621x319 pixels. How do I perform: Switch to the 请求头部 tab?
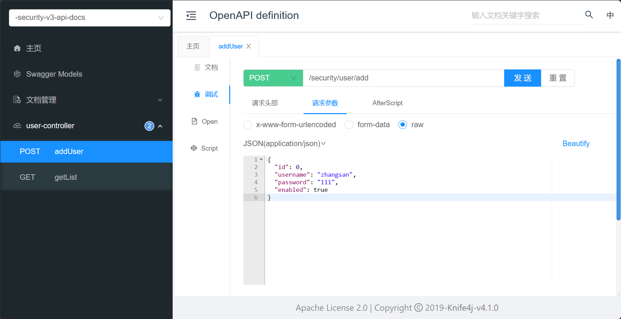[265, 103]
